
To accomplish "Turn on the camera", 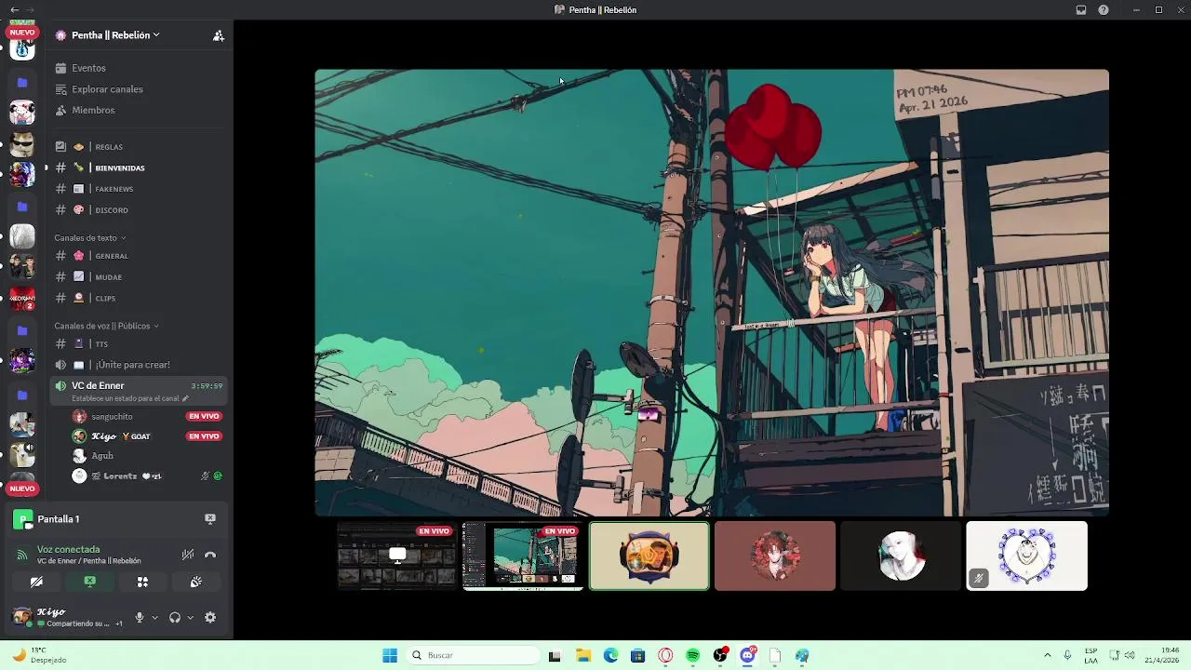I will (36, 582).
